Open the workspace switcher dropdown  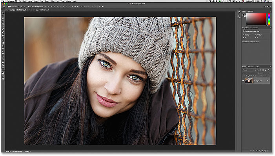[268, 7]
